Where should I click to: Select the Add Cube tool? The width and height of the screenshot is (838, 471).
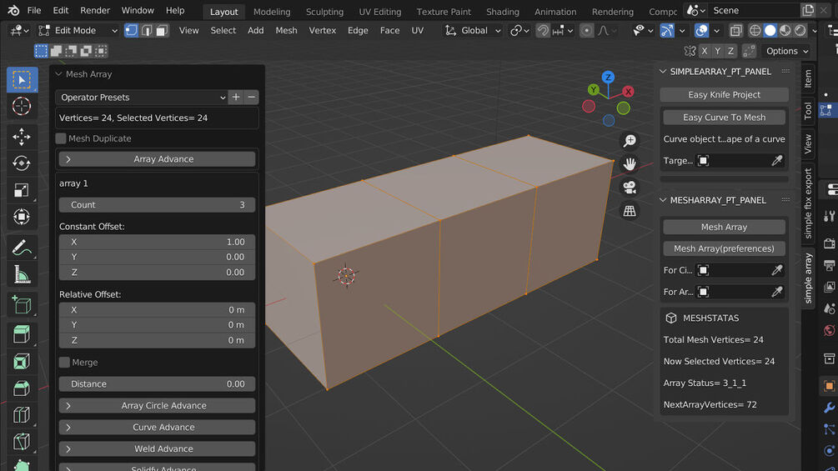pos(22,305)
